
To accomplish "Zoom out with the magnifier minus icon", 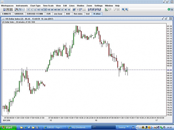I will pyautogui.click(x=127, y=10).
